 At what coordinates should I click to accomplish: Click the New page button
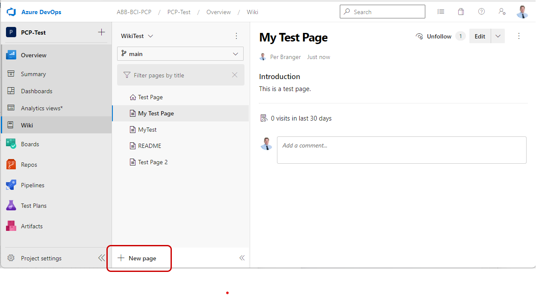137,258
